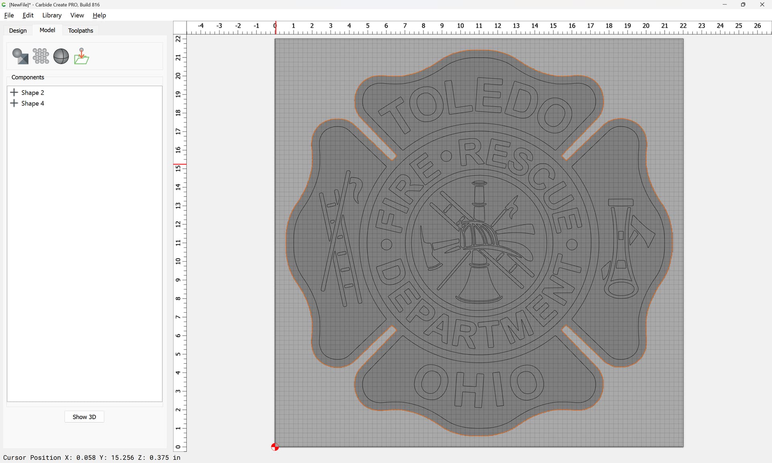
Task: Click the Texture dots pattern icon
Action: (x=41, y=56)
